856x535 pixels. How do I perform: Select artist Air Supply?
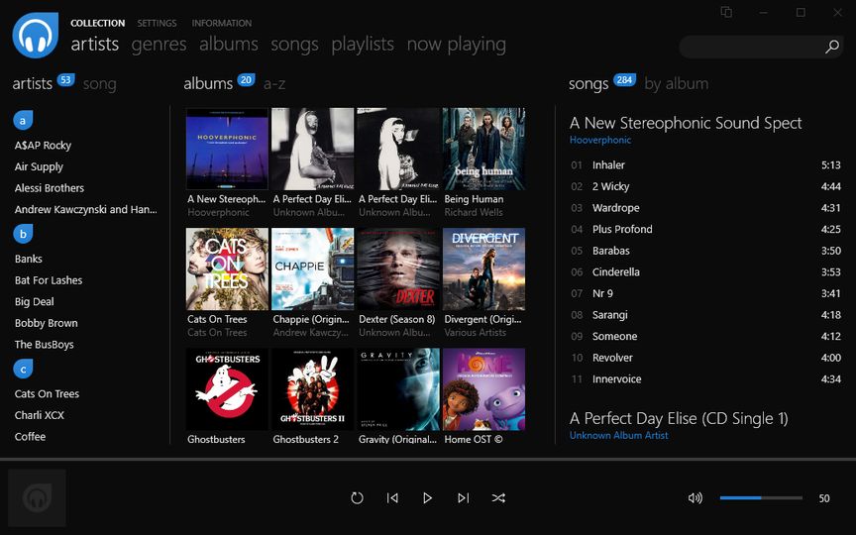coord(39,167)
